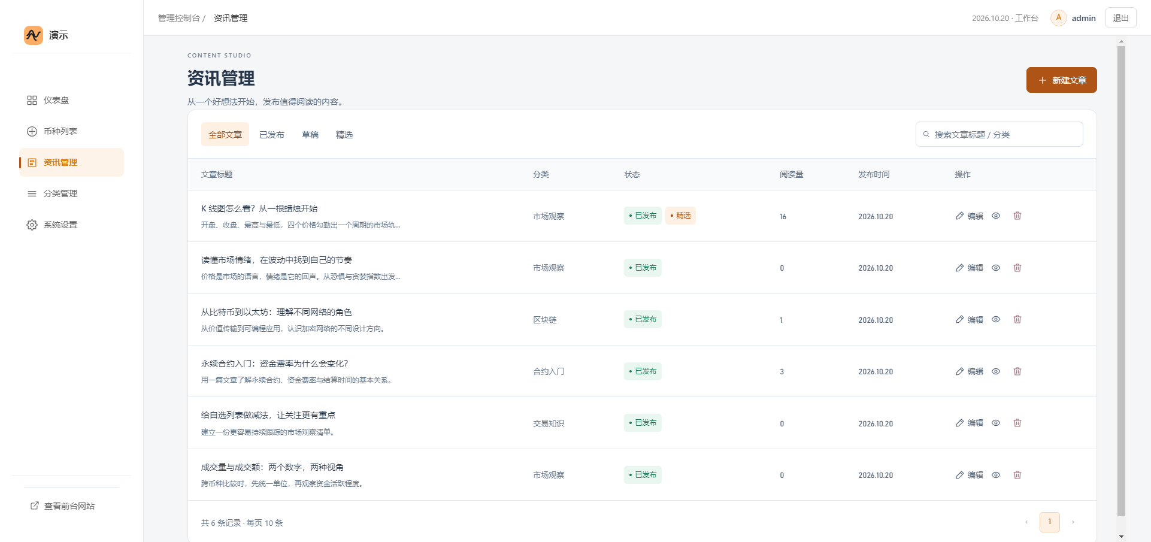
Task: Edit the article 给自选列表做减法
Action: click(x=970, y=423)
